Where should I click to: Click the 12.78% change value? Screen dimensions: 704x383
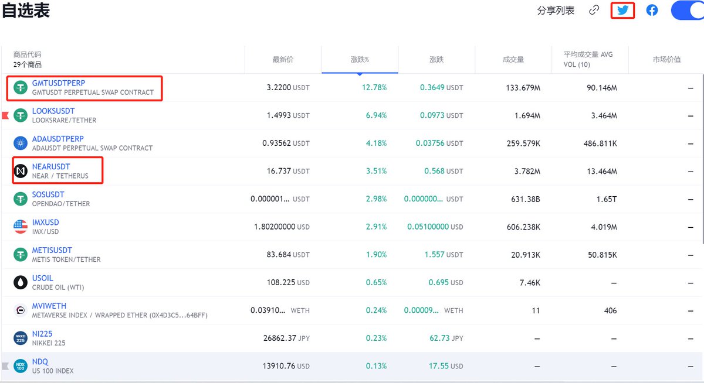375,88
